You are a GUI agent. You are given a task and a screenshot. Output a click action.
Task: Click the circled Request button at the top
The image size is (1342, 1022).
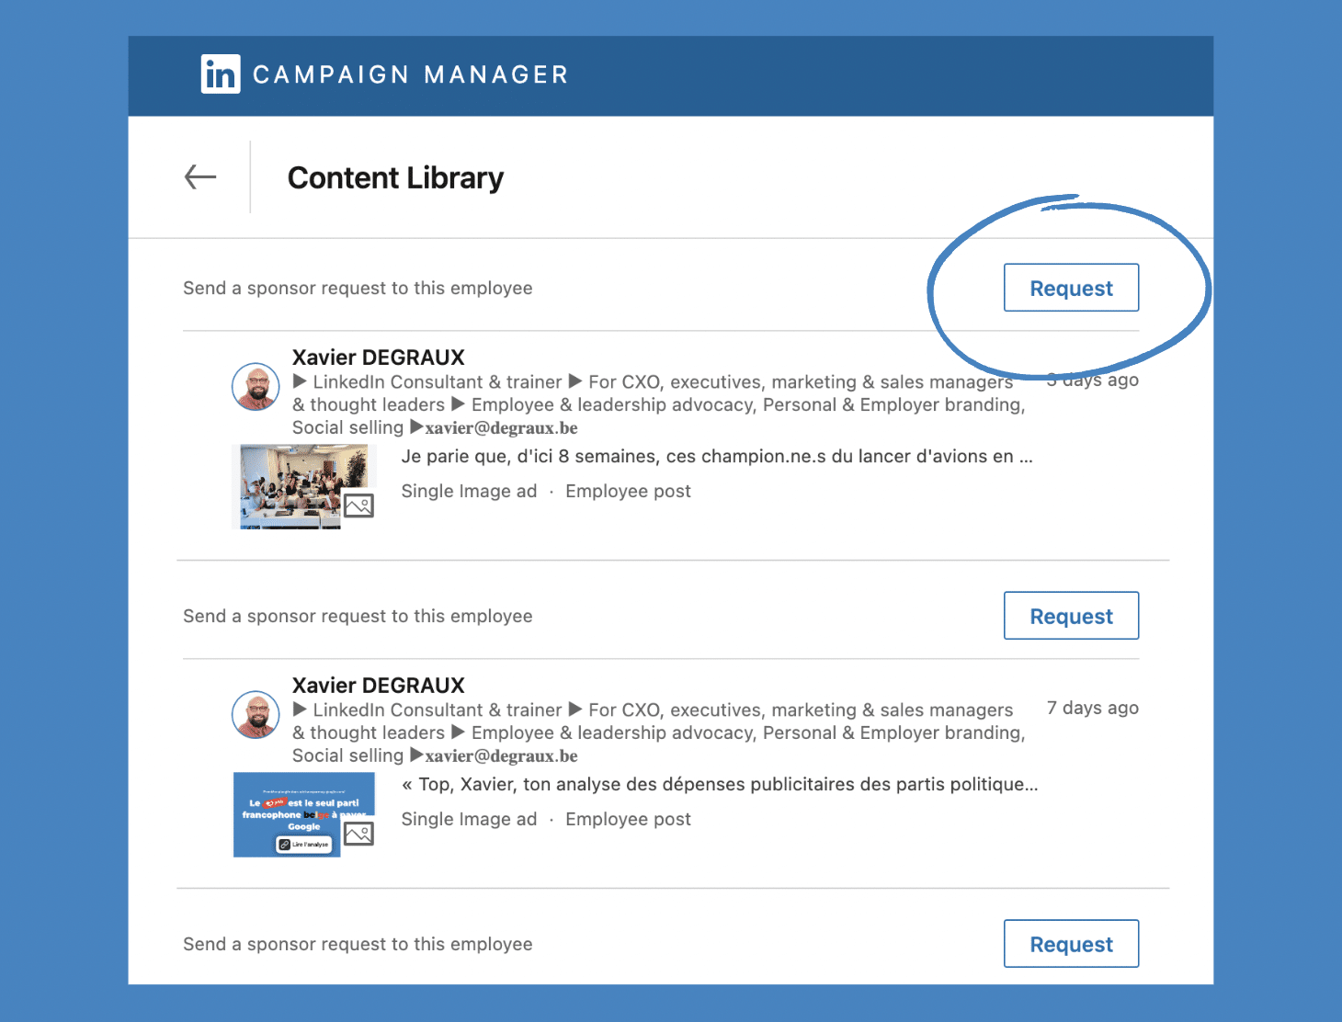pos(1071,288)
